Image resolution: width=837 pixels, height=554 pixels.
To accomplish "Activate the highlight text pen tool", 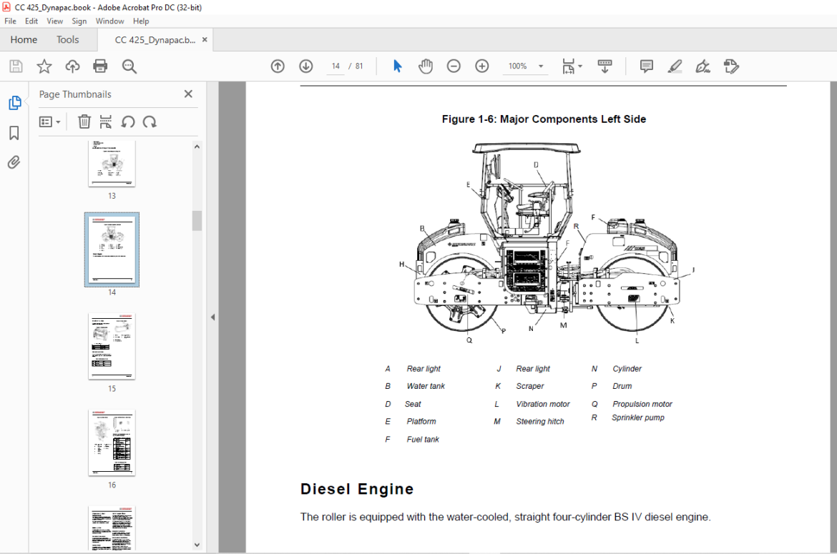I will [675, 66].
